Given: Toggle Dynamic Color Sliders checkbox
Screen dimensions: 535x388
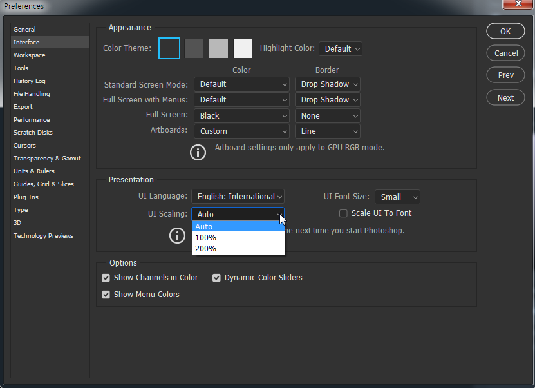Looking at the screenshot, I should click(216, 278).
